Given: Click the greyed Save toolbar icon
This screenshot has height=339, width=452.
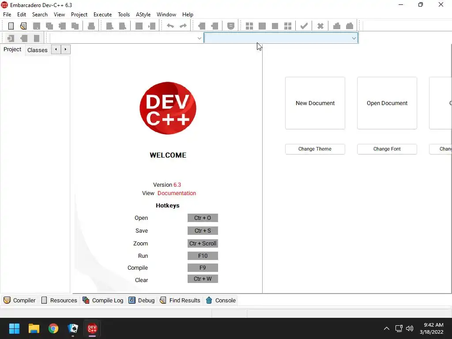Looking at the screenshot, I should coord(37,26).
